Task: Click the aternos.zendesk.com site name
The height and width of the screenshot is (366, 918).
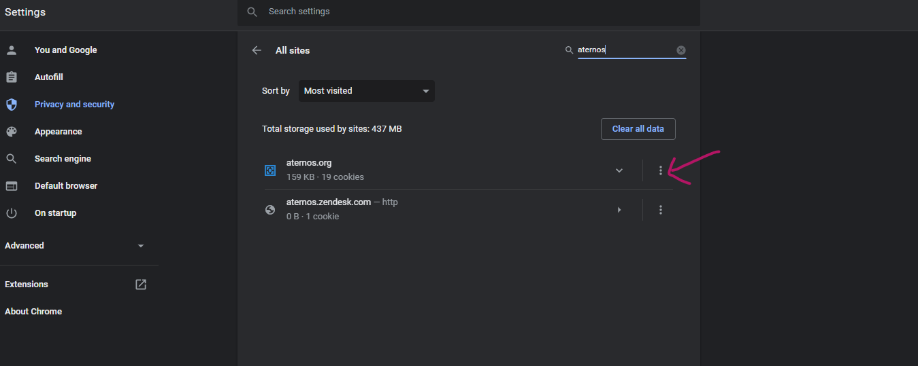Action: click(329, 202)
